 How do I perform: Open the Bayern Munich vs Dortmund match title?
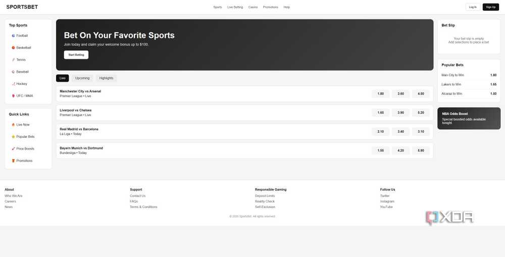pos(81,148)
